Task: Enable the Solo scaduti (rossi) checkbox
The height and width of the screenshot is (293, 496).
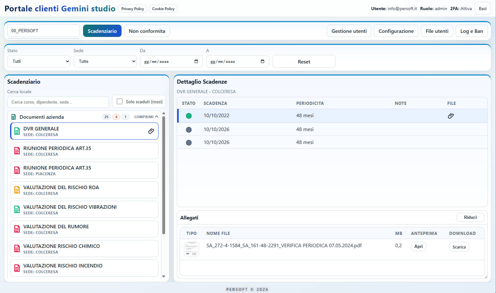Action: click(120, 102)
